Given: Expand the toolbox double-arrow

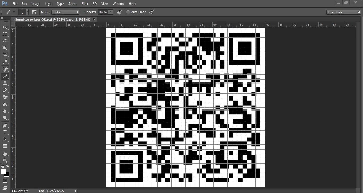Looking at the screenshot, I should [x=2, y=18].
